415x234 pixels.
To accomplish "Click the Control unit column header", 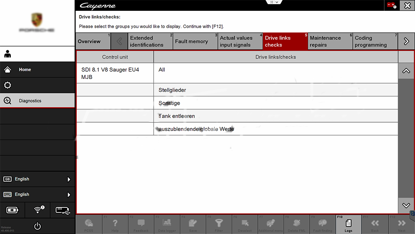I will (115, 57).
